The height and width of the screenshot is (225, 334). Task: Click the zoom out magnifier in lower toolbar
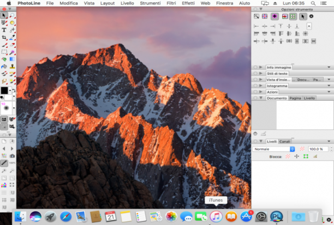click(12, 171)
